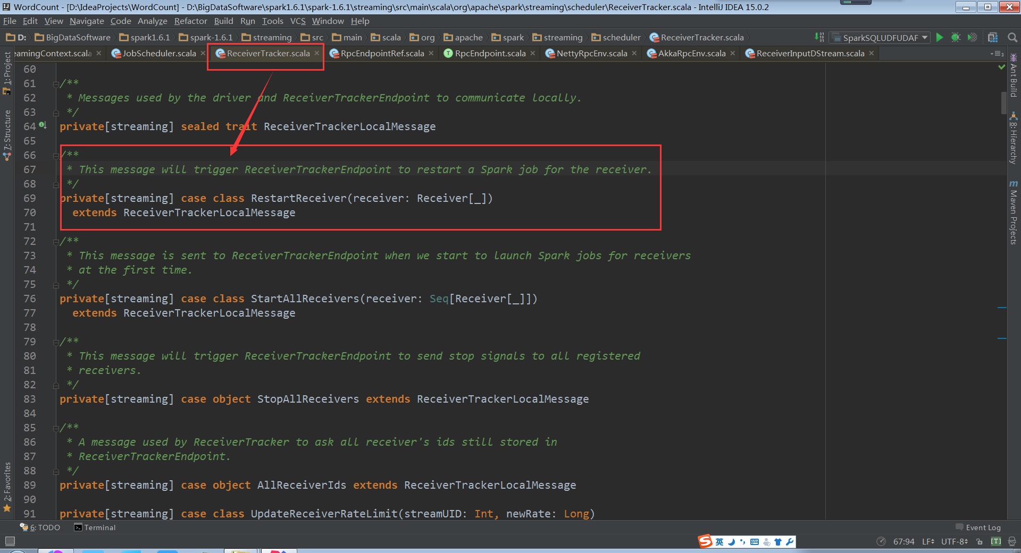The image size is (1021, 553).
Task: Open the Hierarchy side panel
Action: tap(1014, 138)
